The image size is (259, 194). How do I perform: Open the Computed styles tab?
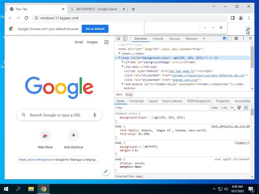[136, 101]
